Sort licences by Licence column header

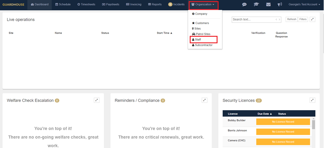pos(233,114)
